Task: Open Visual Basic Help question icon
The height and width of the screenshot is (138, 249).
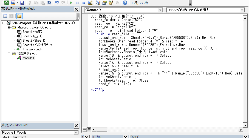Action: click(x=125, y=3)
